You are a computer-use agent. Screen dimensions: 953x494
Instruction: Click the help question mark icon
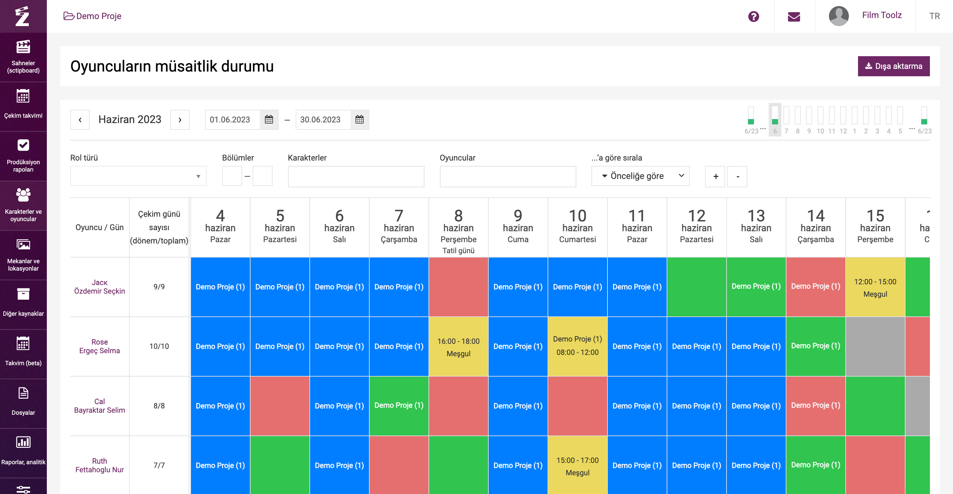coord(753,16)
